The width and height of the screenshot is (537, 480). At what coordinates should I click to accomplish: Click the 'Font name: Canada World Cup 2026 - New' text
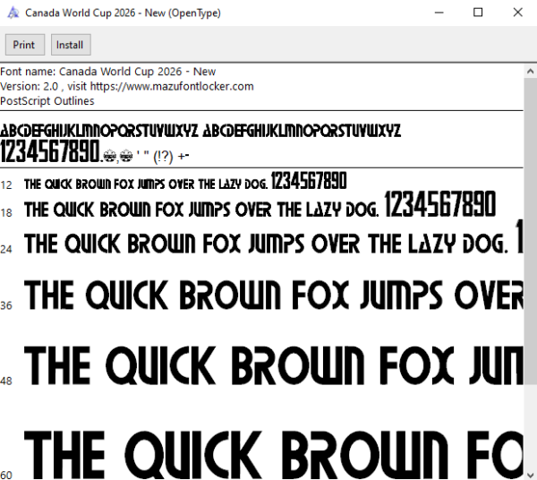[108, 72]
